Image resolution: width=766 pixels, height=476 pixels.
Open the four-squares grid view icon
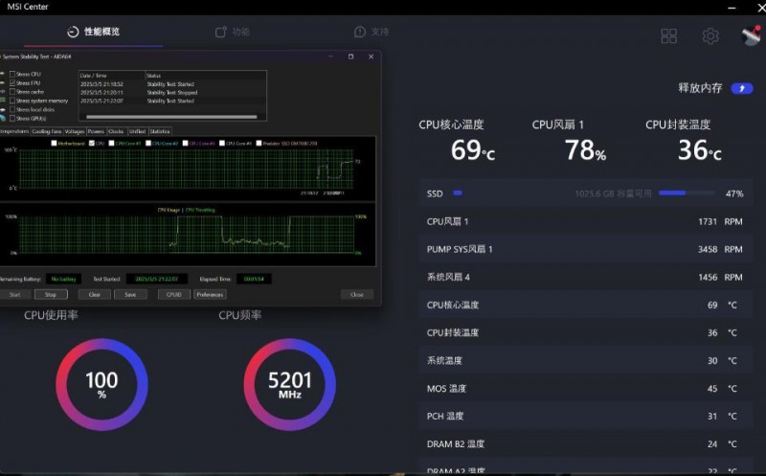coord(668,35)
